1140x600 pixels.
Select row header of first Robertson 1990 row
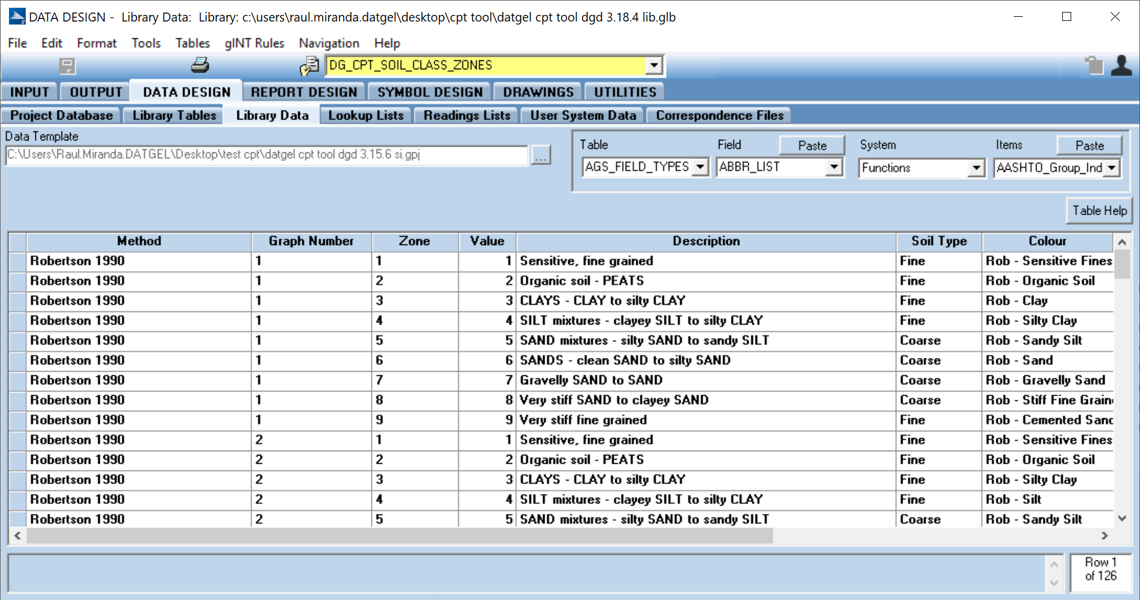click(x=17, y=261)
